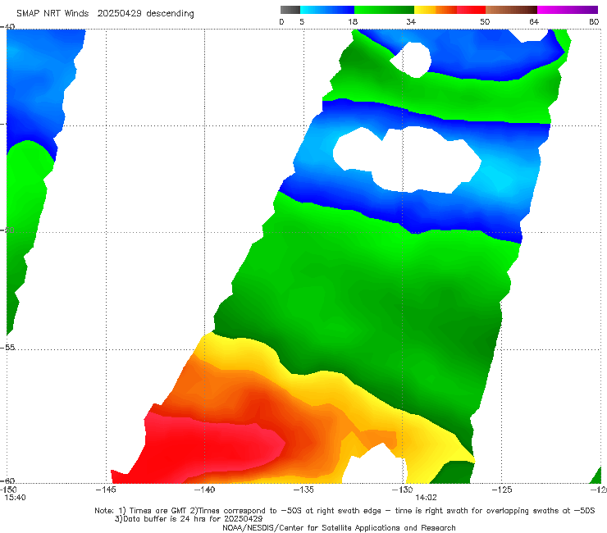Click the color bar label '18'
Image resolution: width=607 pixels, height=533 pixels.
point(353,21)
